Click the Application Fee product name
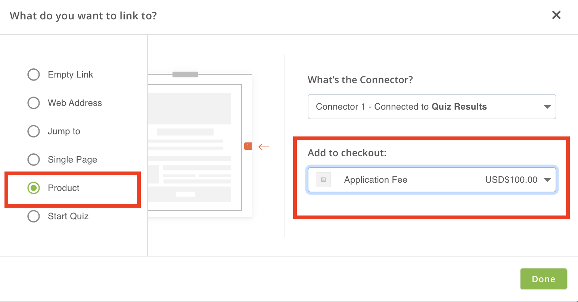 tap(376, 180)
